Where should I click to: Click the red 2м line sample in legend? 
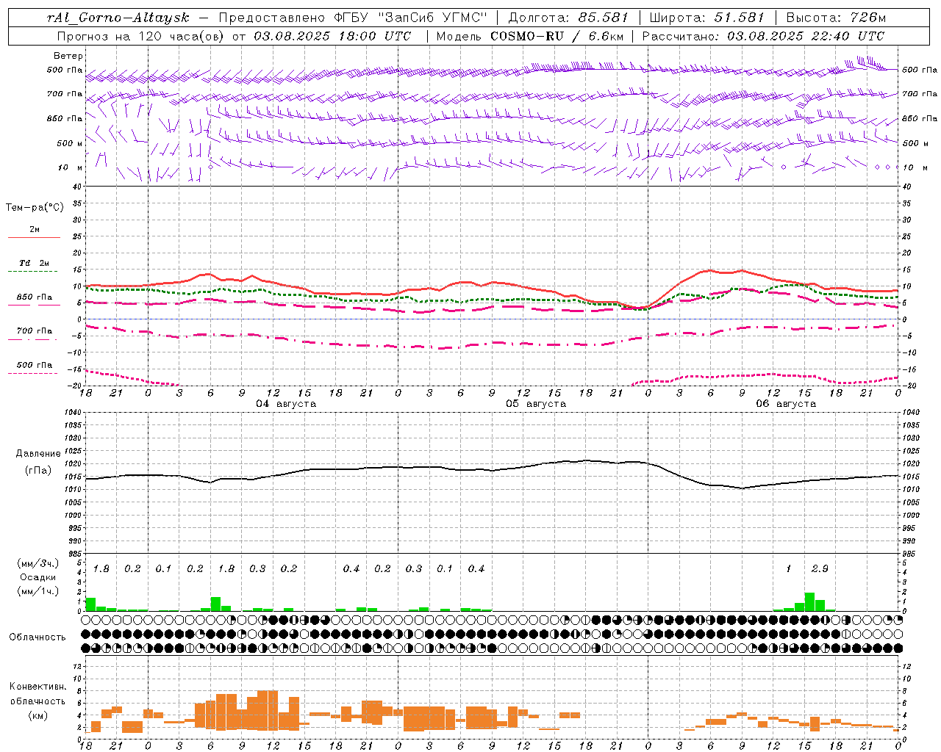point(34,238)
